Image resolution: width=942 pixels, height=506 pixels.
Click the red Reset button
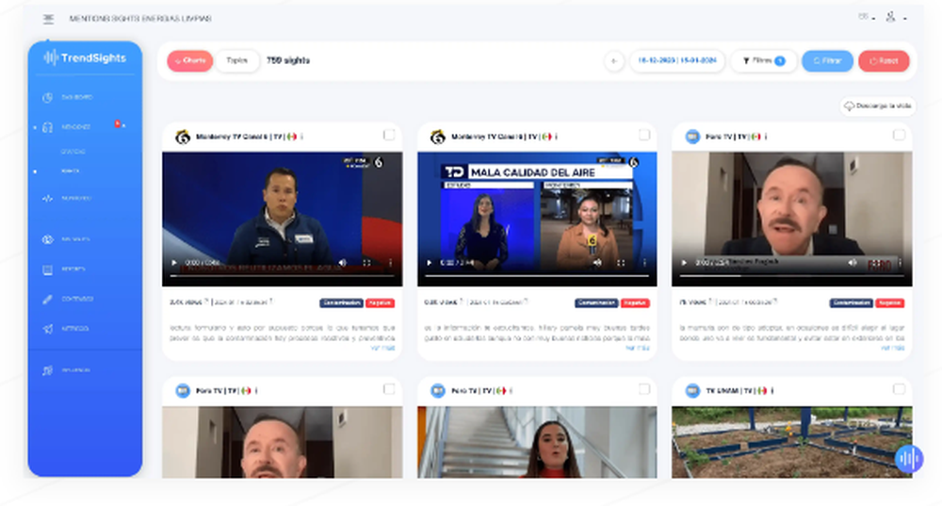point(884,60)
